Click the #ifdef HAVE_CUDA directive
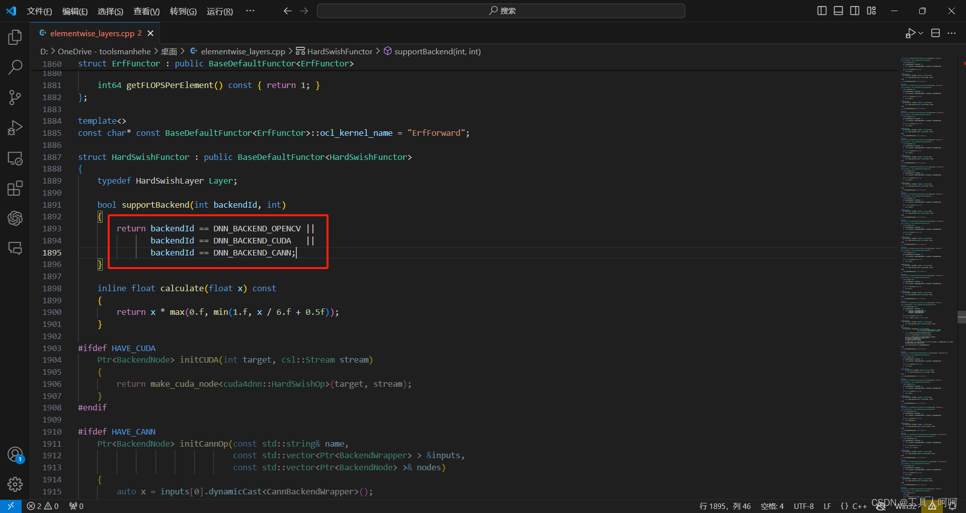This screenshot has width=966, height=513. tap(117, 348)
